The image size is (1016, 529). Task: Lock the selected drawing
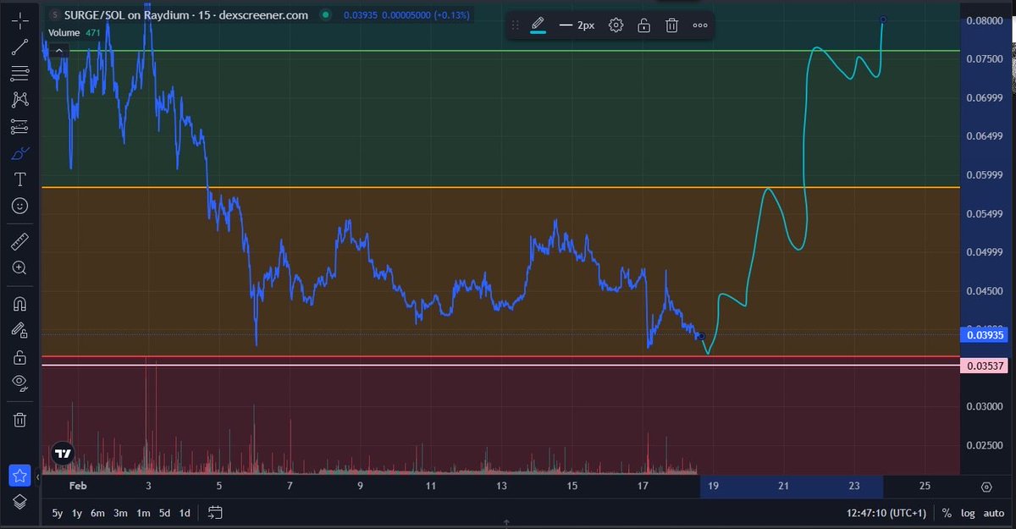click(x=644, y=25)
